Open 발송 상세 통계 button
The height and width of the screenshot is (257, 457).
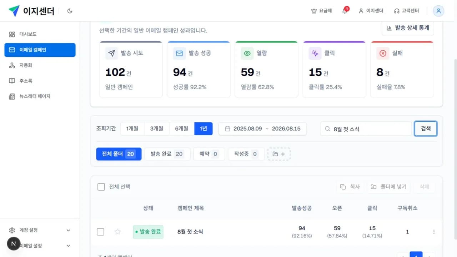[x=408, y=28]
